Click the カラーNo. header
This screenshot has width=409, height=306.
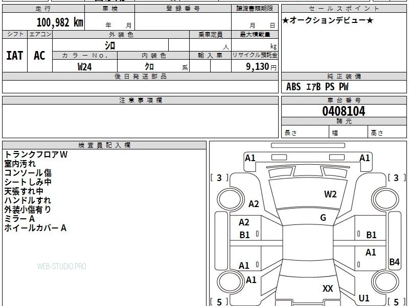coord(85,56)
